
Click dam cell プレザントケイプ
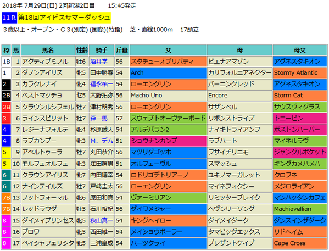(239, 243)
